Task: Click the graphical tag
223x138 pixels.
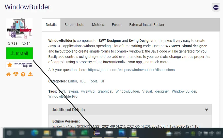Action: click(x=105, y=91)
